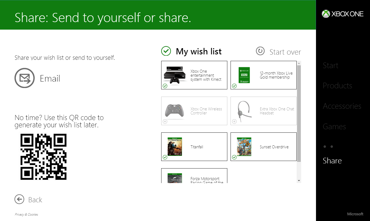
Task: Click the Email envelope icon
Action: click(x=24, y=78)
